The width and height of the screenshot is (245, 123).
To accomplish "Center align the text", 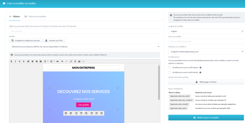I will [x=32, y=61].
